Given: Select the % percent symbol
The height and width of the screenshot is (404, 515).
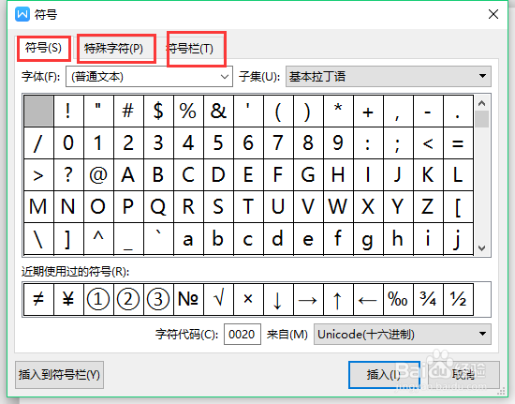Looking at the screenshot, I should pos(188,112).
